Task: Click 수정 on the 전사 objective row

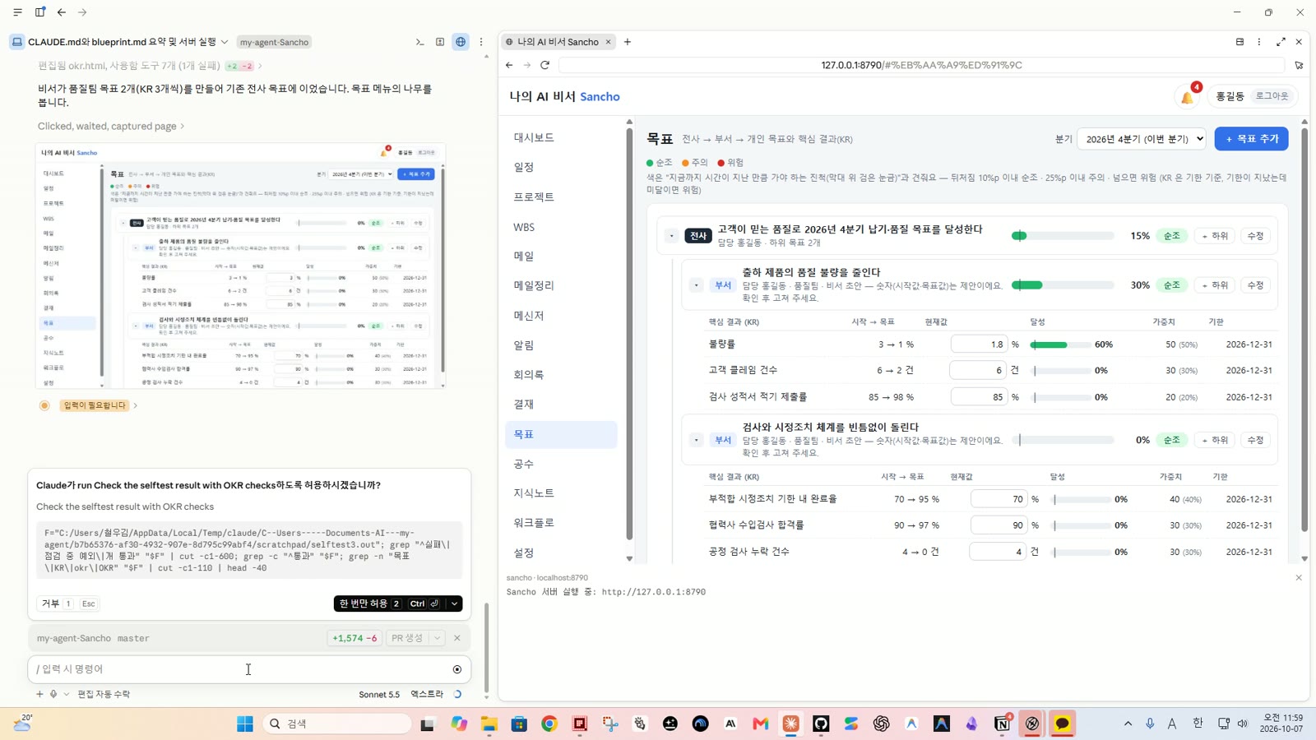Action: [x=1255, y=236]
